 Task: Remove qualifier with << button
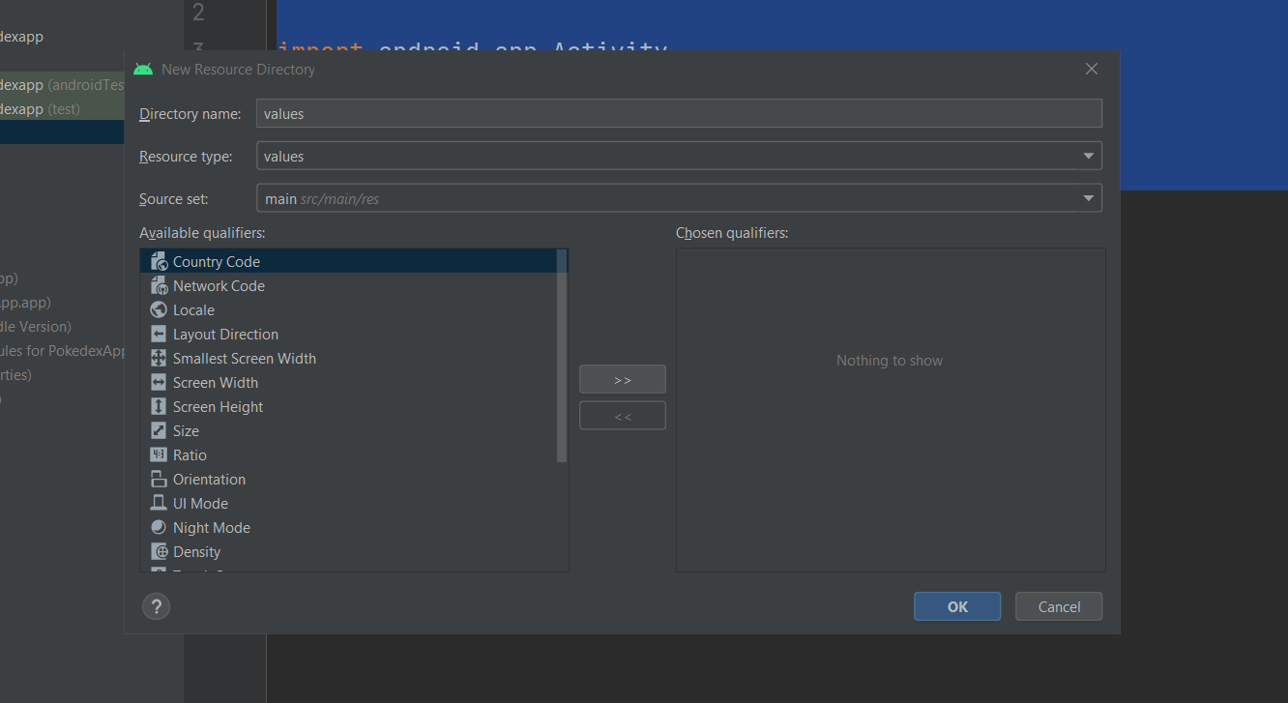[x=622, y=416]
